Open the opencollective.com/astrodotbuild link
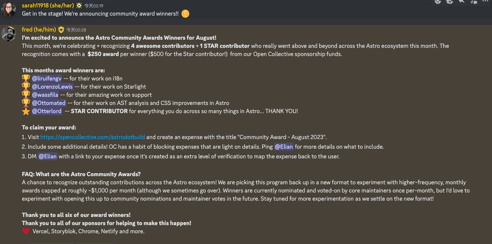Screen dimensions: 492x244 [92, 137]
